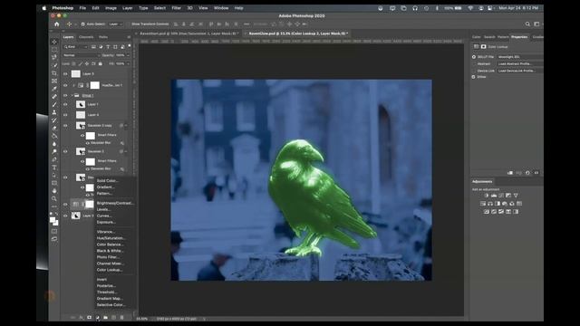580x326 pixels.
Task: Click the foreground color swatch
Action: [53, 220]
